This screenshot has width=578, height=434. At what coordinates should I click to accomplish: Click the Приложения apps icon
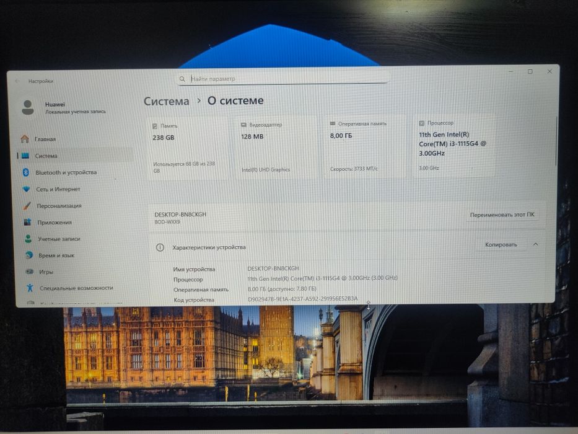click(x=28, y=222)
